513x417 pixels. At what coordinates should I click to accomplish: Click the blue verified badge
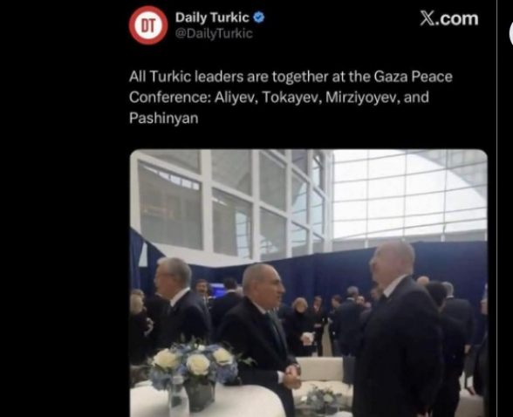(259, 17)
